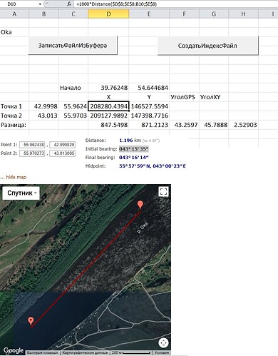The image size is (278, 356).
Task: Click the СоздатьИндексФайл button
Action: [208, 46]
